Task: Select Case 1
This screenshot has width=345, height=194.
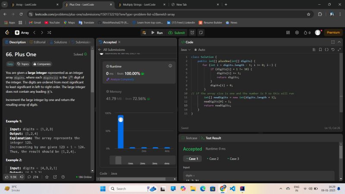Action: [192, 159]
